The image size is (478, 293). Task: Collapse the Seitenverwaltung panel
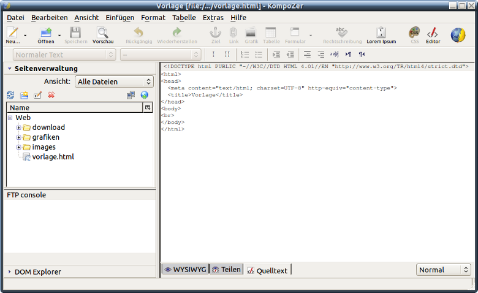pos(9,69)
